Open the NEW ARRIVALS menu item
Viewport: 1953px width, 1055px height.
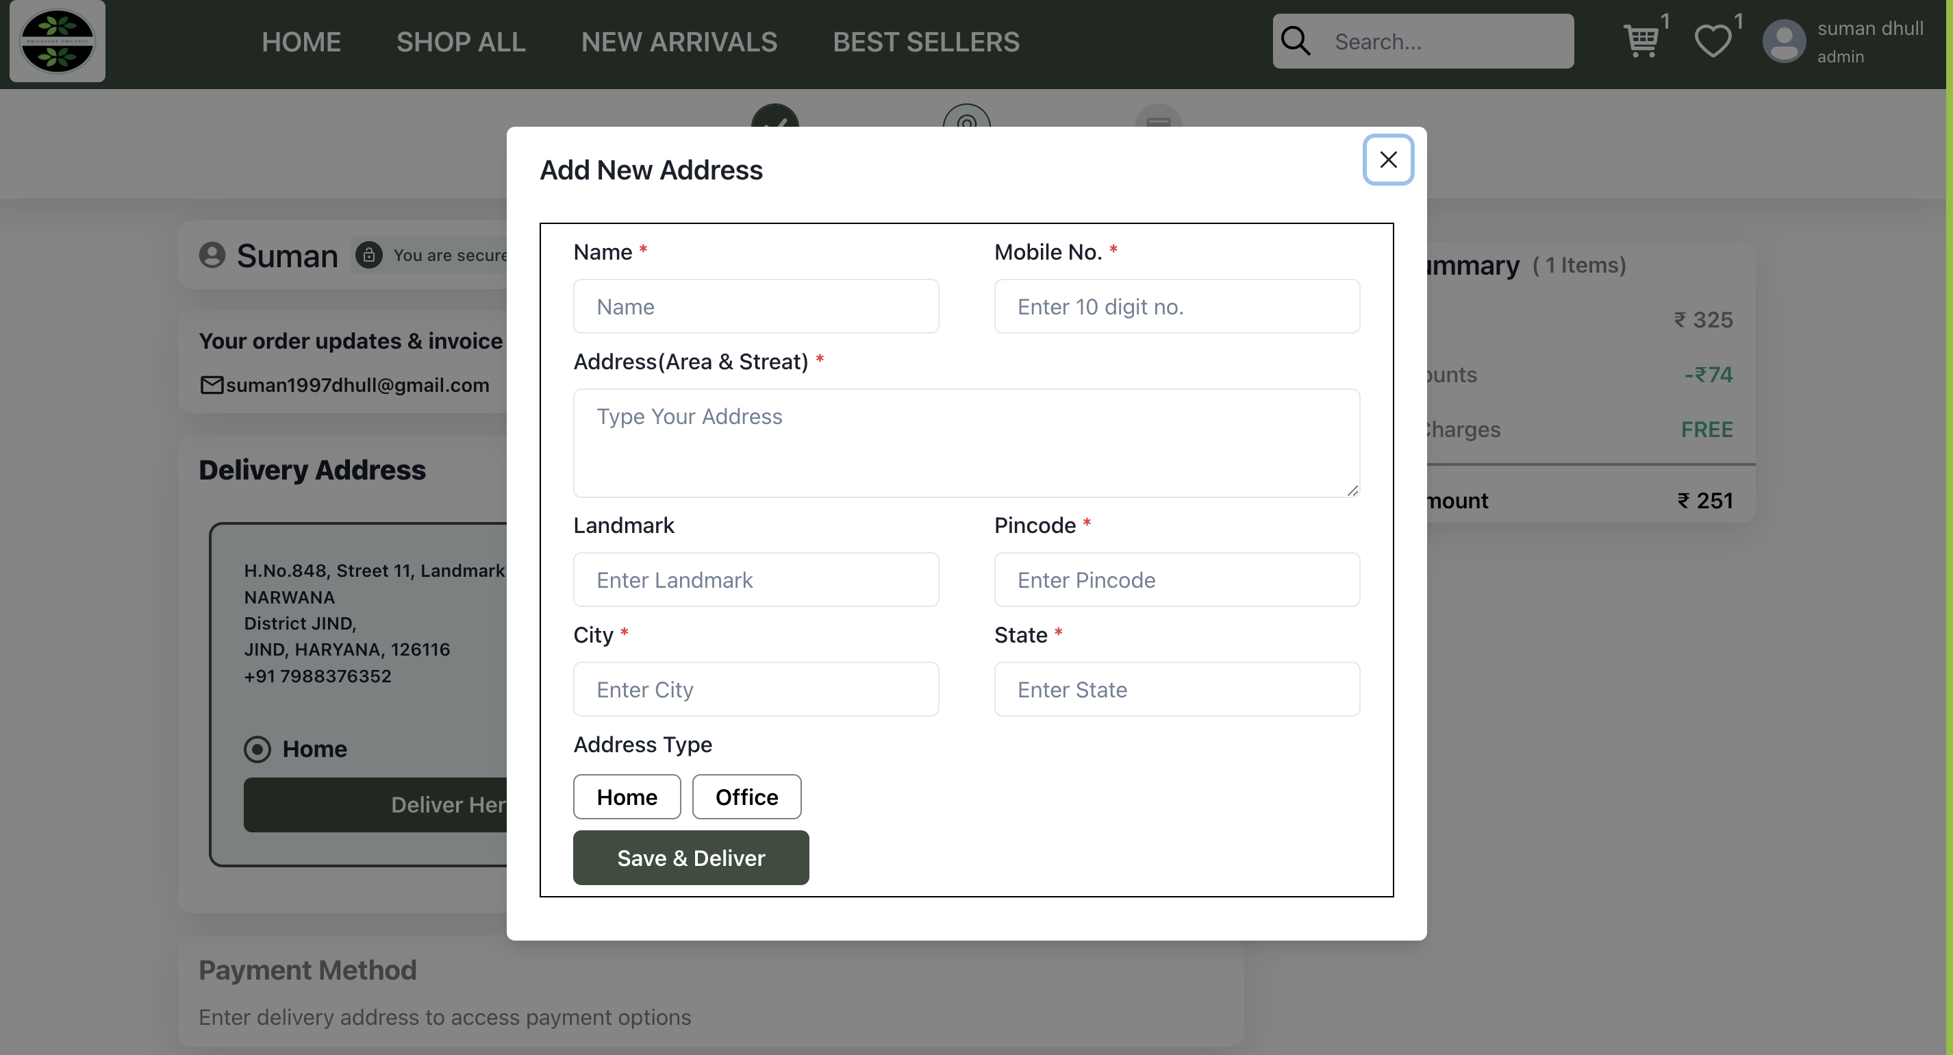click(678, 40)
